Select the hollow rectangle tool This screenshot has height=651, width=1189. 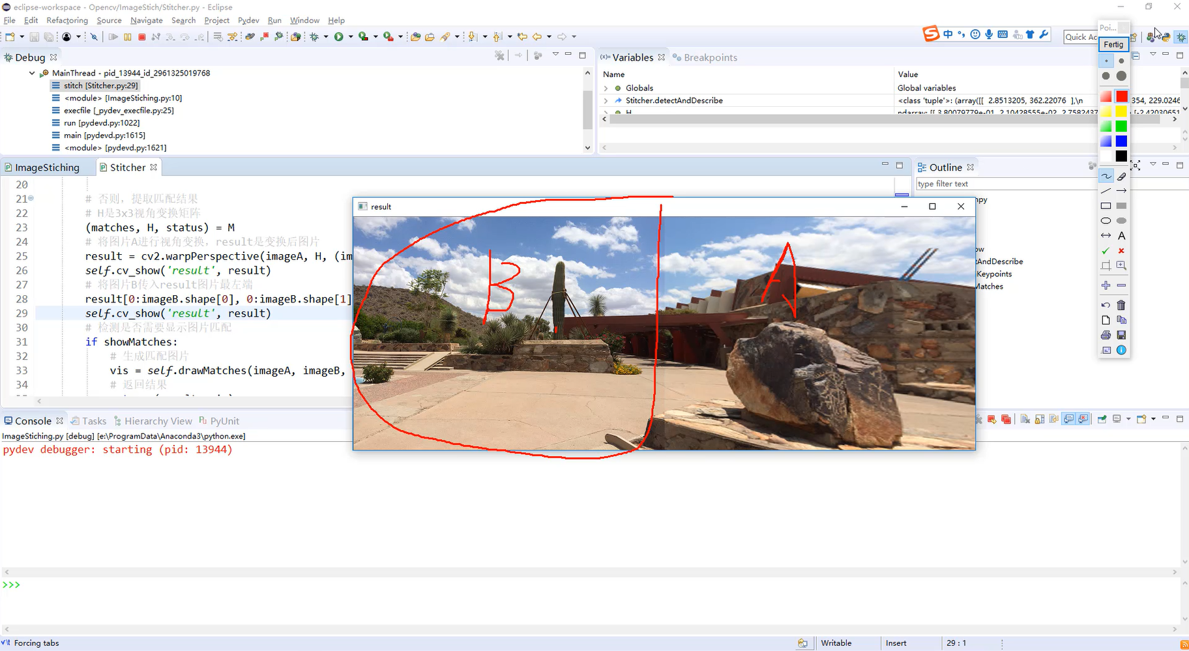pyautogui.click(x=1106, y=206)
